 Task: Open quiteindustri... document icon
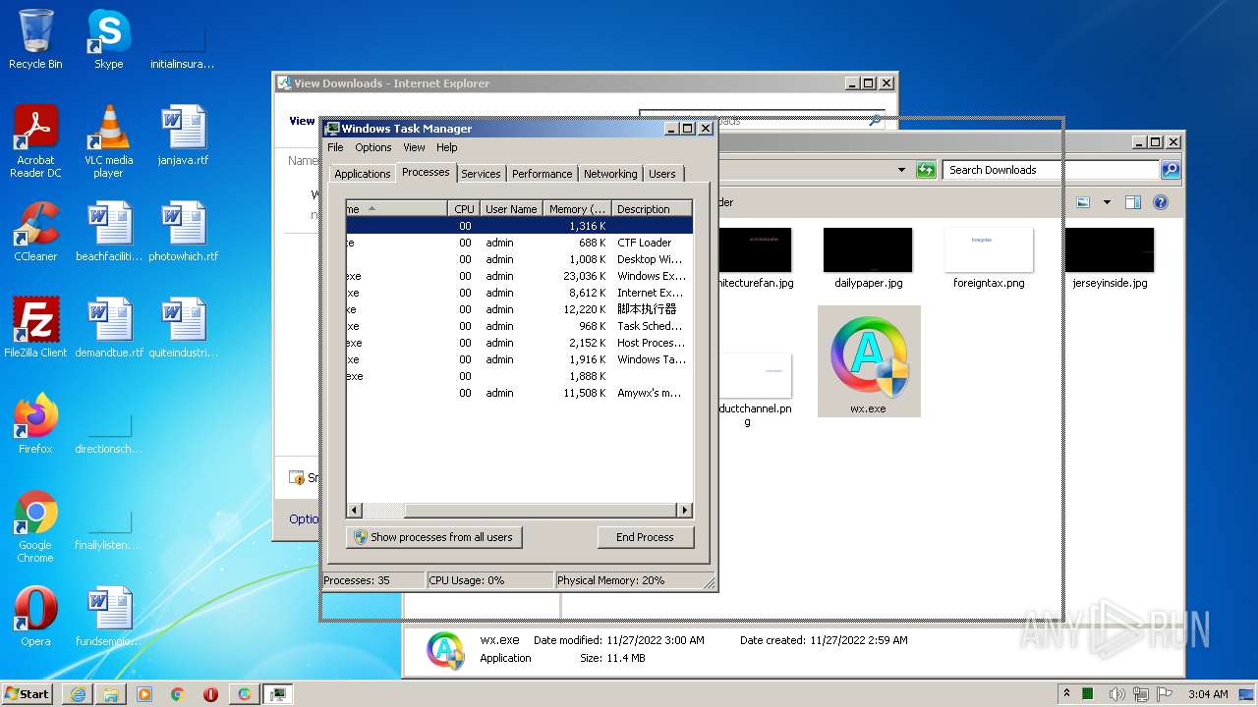[x=183, y=327]
